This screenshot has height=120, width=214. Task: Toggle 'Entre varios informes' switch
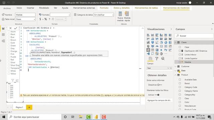159,85
